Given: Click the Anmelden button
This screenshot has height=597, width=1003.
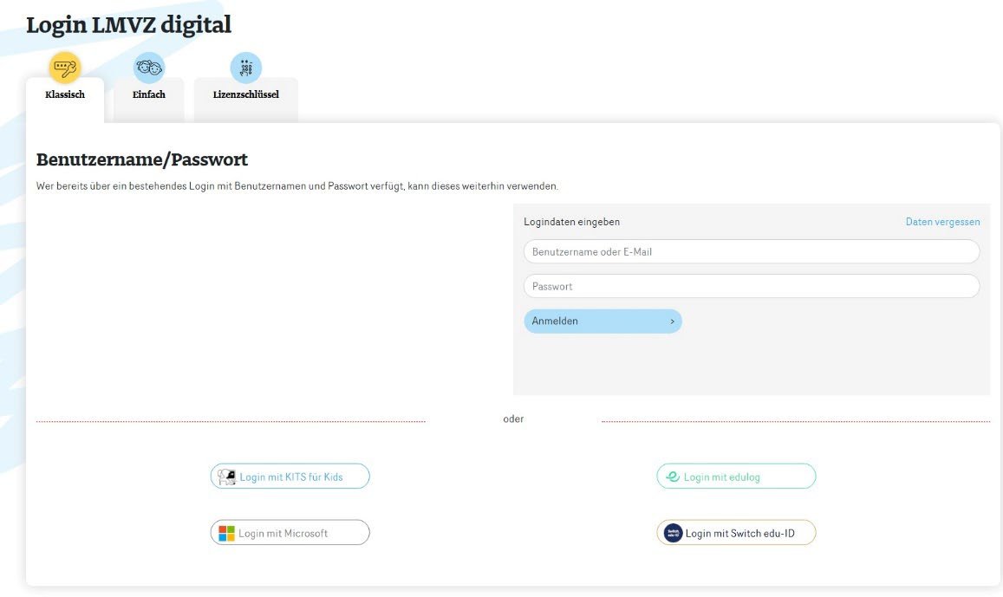Looking at the screenshot, I should (602, 321).
